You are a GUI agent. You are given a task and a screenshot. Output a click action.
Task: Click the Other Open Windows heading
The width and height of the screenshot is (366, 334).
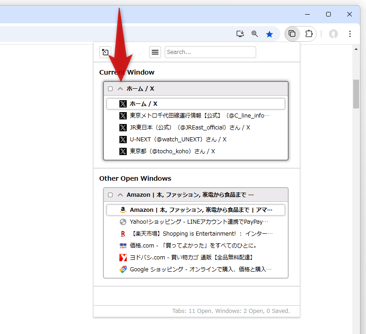tap(135, 178)
